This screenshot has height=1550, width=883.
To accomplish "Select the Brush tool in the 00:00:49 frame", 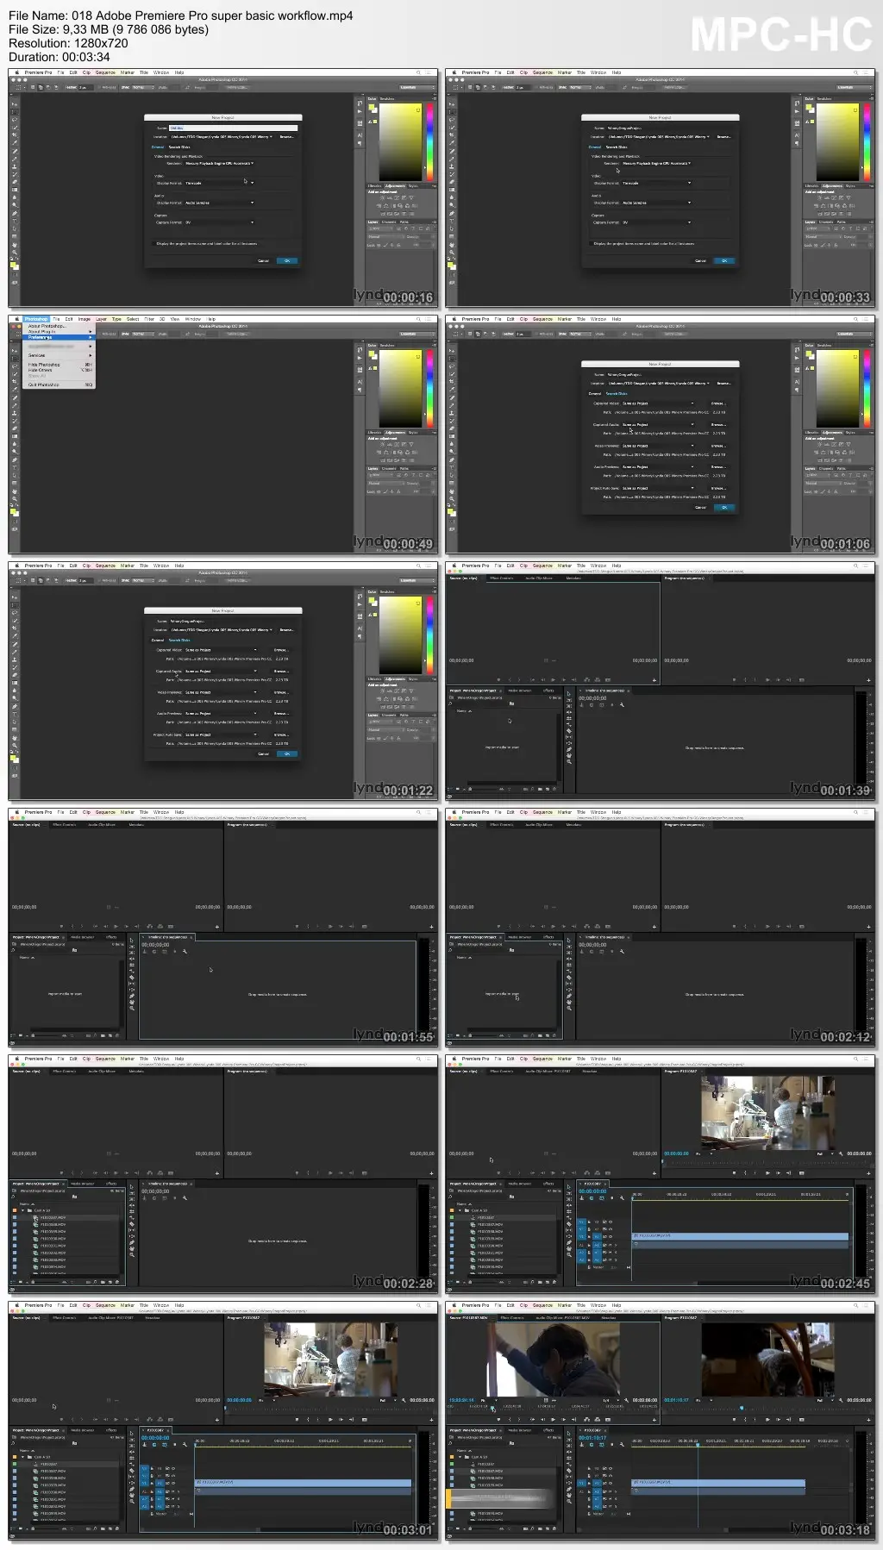I will pos(15,405).
